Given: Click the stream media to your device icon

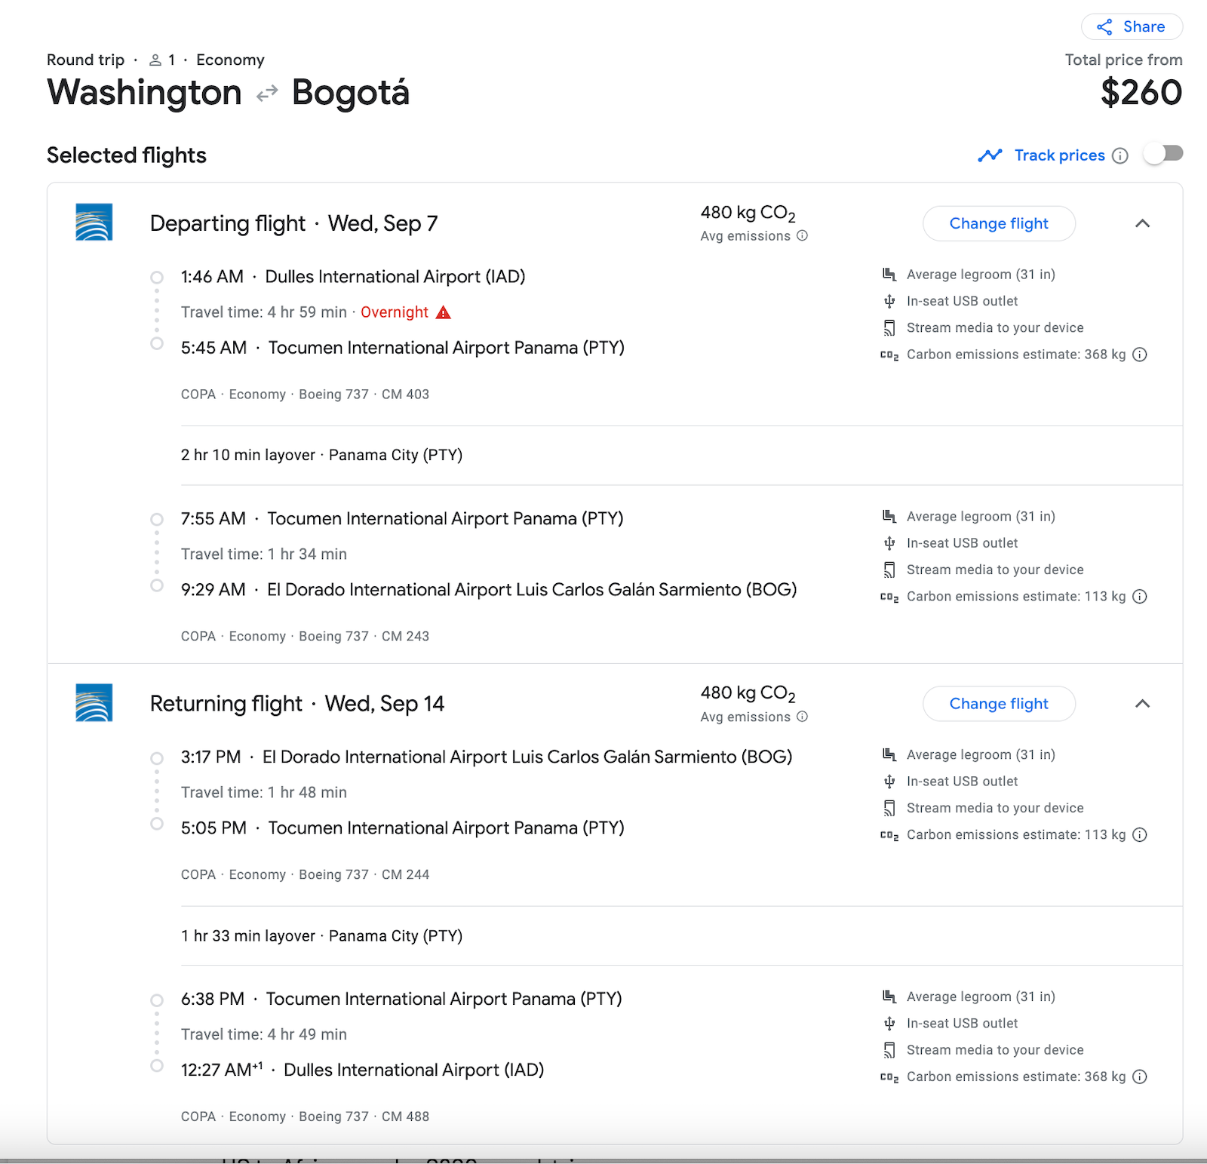Looking at the screenshot, I should [889, 327].
